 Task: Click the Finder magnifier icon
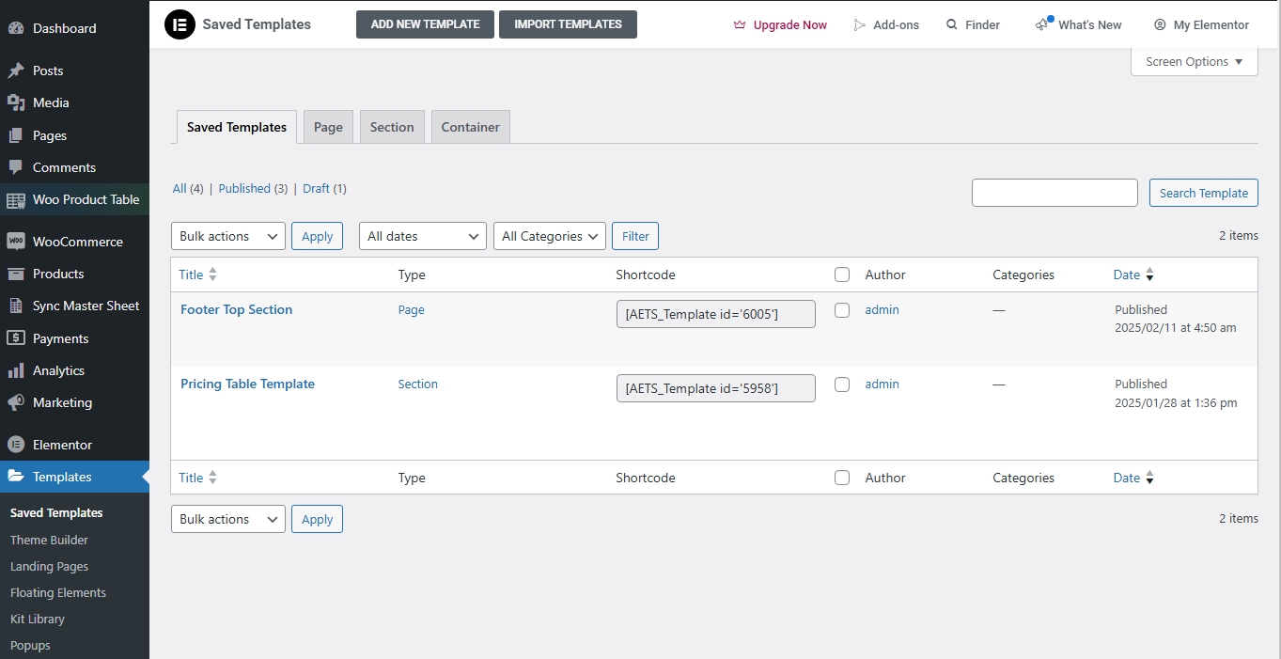(x=952, y=24)
